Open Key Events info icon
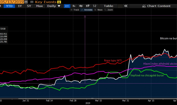This screenshot has width=177, height=105. click(59, 2)
